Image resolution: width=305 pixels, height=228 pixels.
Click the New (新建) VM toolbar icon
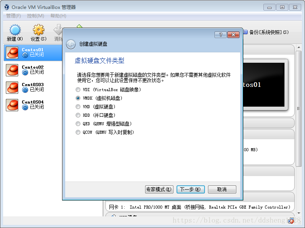[x=15, y=30]
